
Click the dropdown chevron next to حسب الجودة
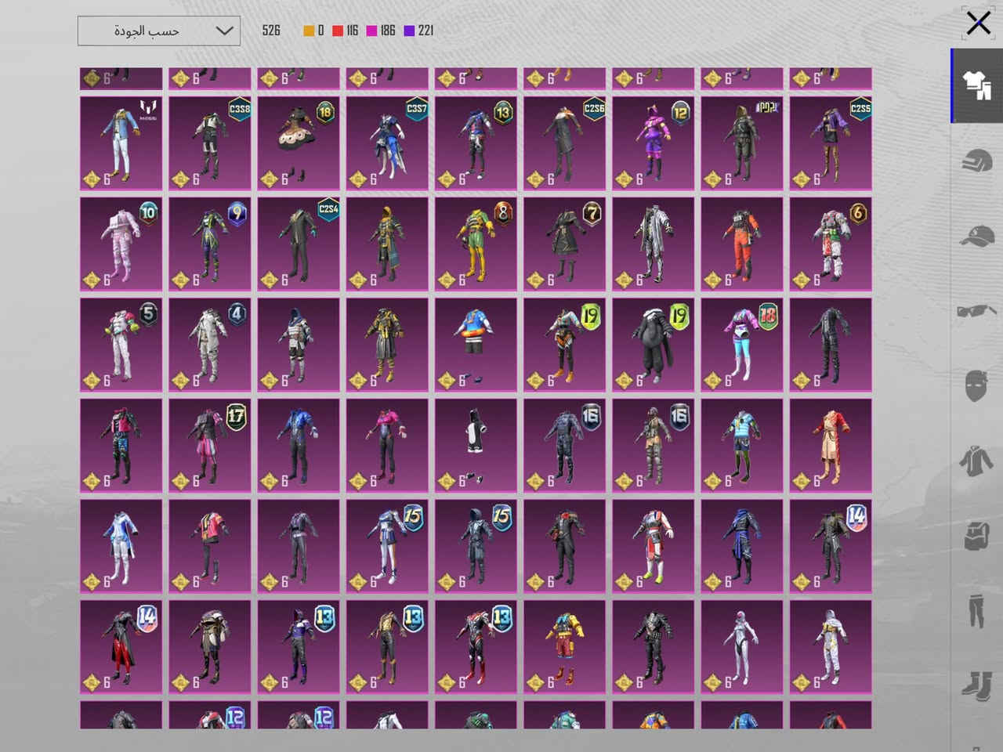click(x=224, y=31)
